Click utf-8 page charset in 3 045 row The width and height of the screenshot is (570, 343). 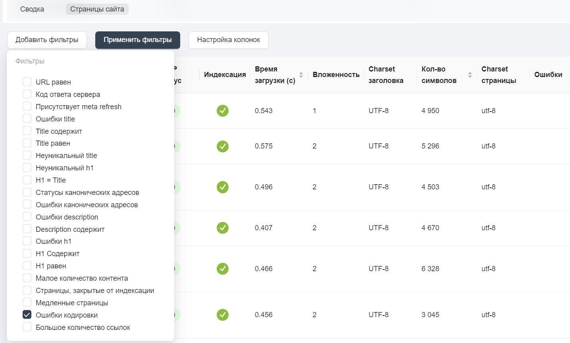tap(489, 315)
